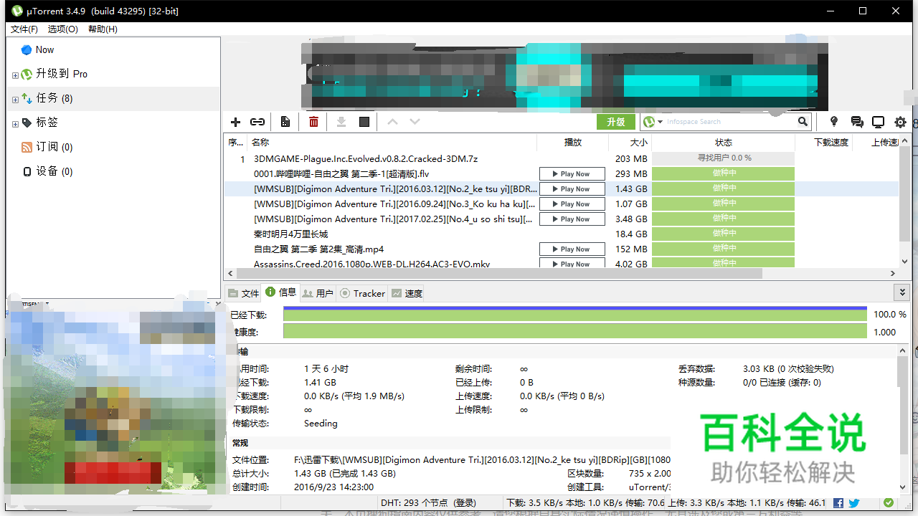Open the chat bubbles icon
Image resolution: width=918 pixels, height=516 pixels.
856,122
